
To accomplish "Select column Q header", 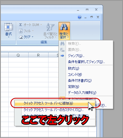I will [x=18, y=55].
